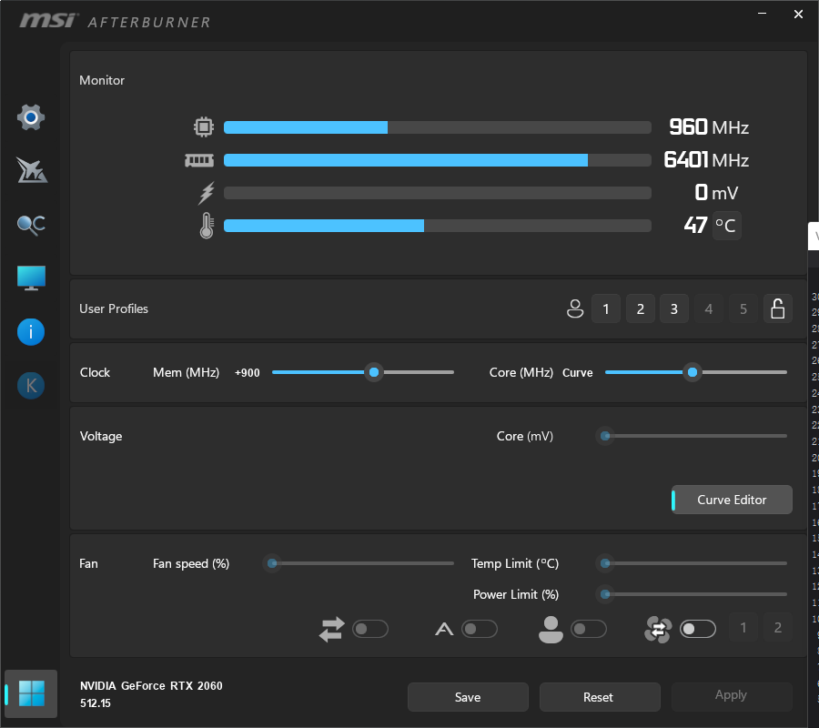This screenshot has width=819, height=728.
Task: Minimize the Afterburner window
Action: [763, 14]
